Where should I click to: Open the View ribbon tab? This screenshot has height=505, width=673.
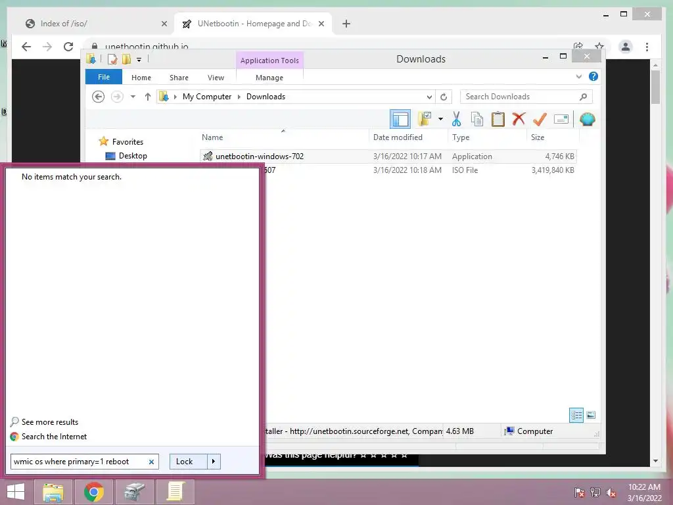click(216, 78)
